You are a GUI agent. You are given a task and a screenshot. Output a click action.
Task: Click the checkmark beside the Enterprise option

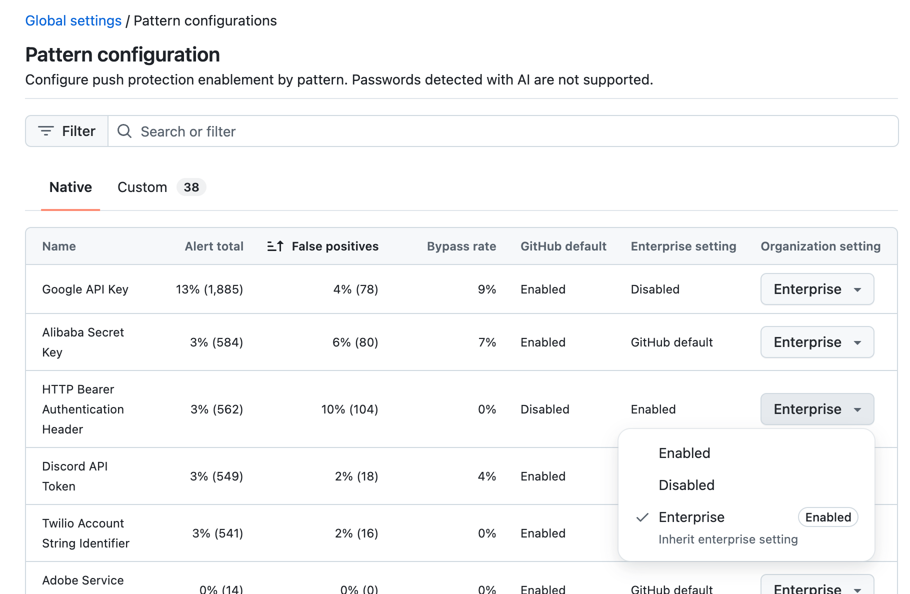[642, 517]
